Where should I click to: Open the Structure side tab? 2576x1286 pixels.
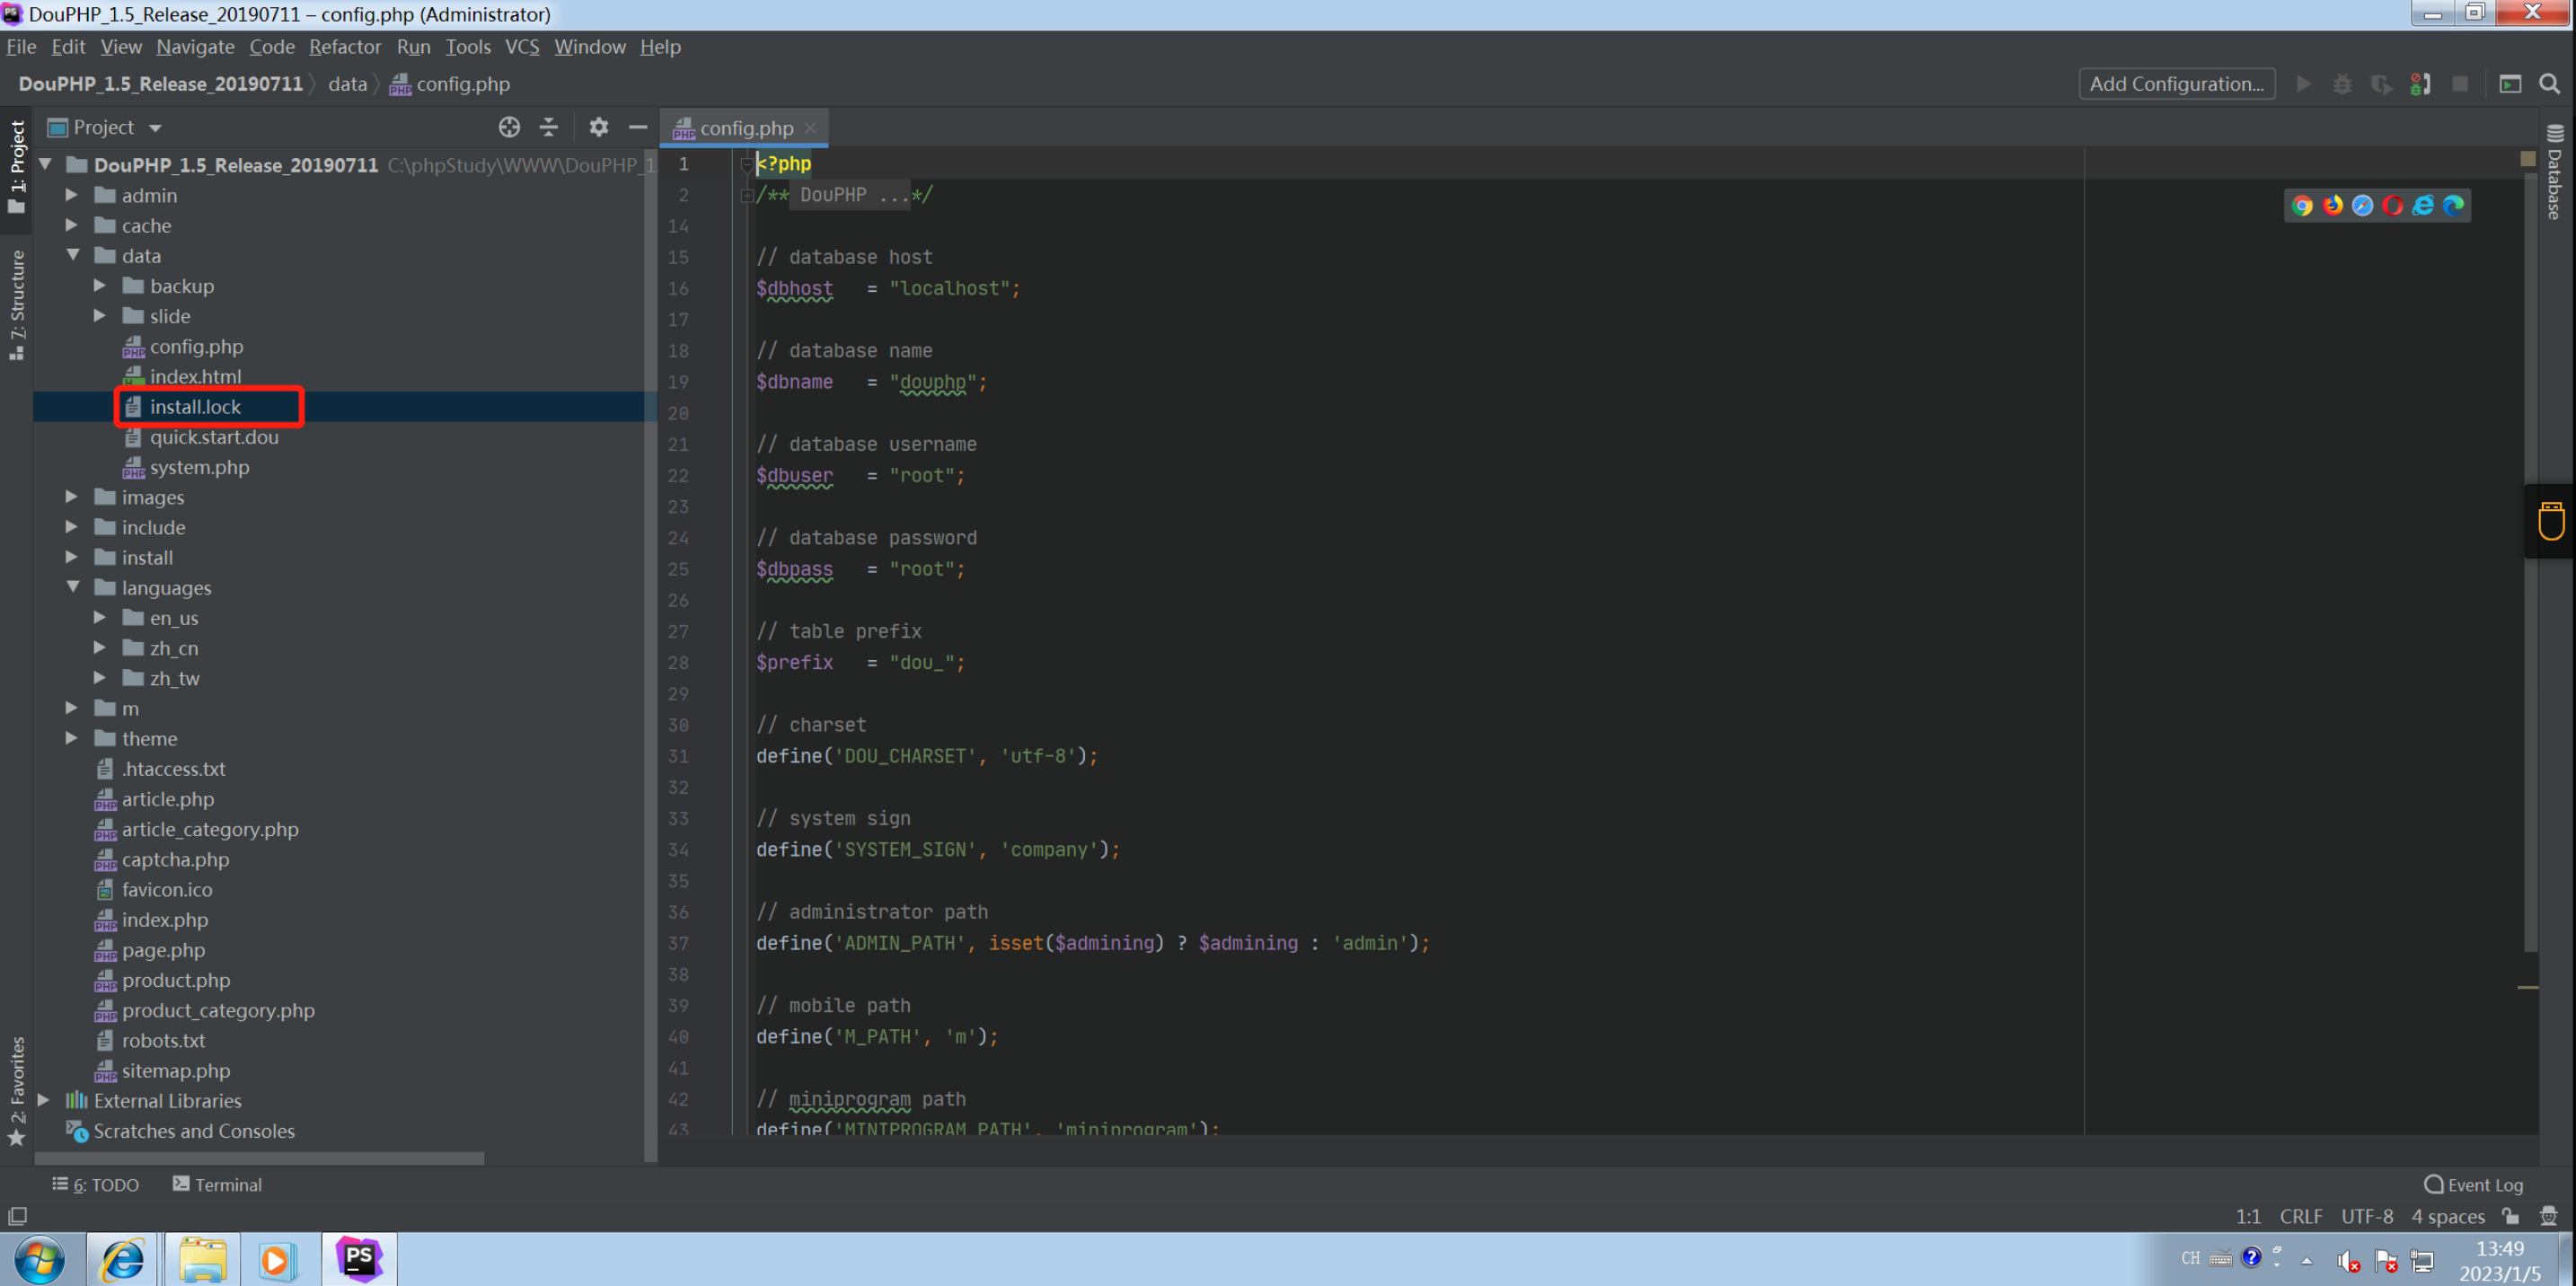(16, 305)
